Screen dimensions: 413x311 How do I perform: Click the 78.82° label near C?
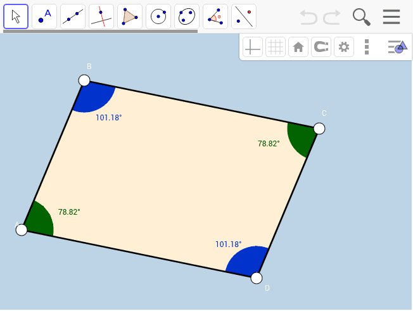269,144
